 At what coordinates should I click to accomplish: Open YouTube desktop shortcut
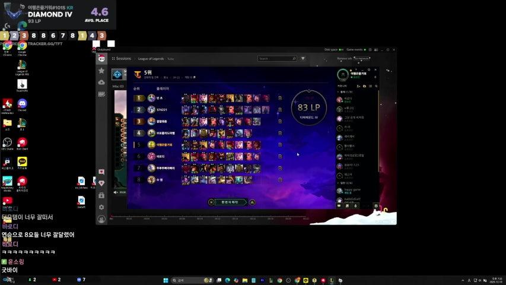click(7, 201)
